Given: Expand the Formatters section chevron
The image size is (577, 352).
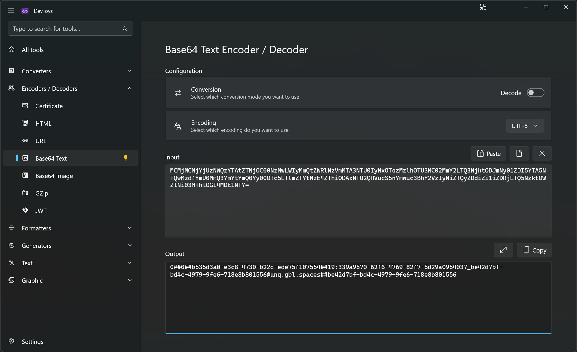Looking at the screenshot, I should (130, 228).
